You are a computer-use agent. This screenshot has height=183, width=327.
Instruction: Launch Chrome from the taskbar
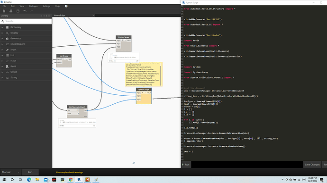71,180
